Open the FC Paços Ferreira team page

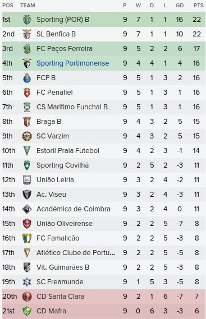(65, 49)
